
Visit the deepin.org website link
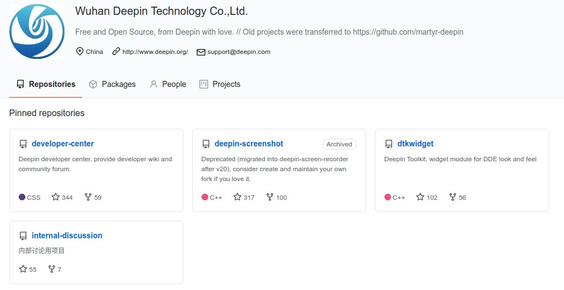pos(155,52)
